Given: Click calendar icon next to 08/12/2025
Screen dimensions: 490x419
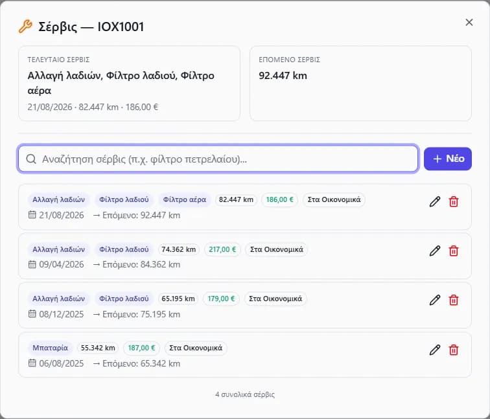Looking at the screenshot, I should [x=32, y=313].
